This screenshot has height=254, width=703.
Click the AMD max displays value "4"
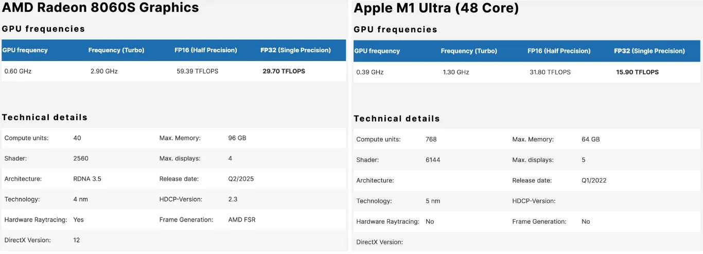coord(231,159)
